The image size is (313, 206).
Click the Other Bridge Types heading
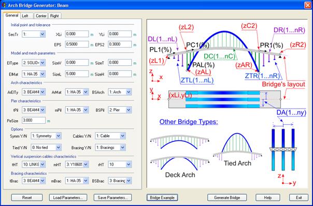pos(189,122)
